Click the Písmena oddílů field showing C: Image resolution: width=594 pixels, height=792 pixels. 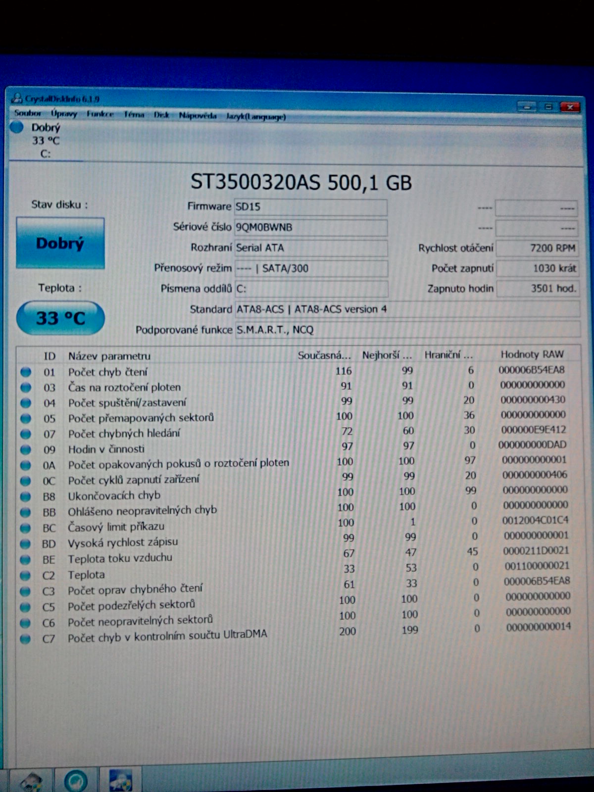click(x=311, y=289)
